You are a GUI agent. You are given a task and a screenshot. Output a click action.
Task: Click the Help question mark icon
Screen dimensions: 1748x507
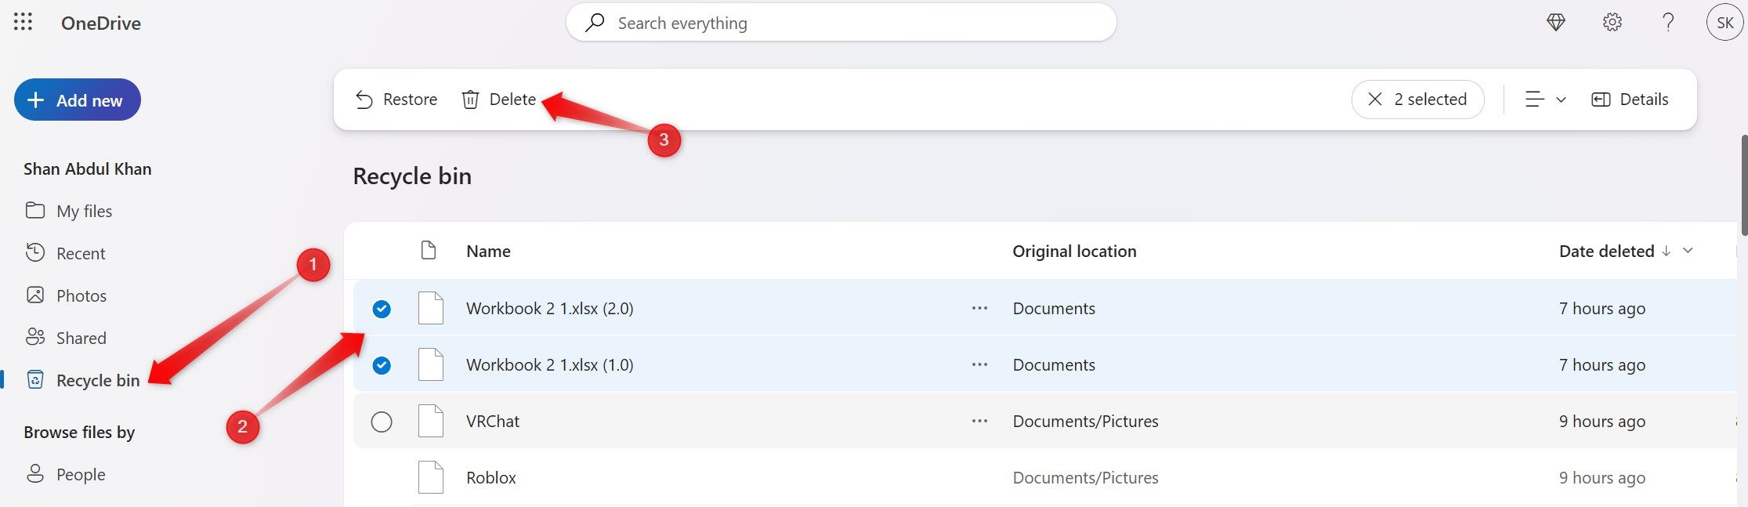[x=1668, y=23]
